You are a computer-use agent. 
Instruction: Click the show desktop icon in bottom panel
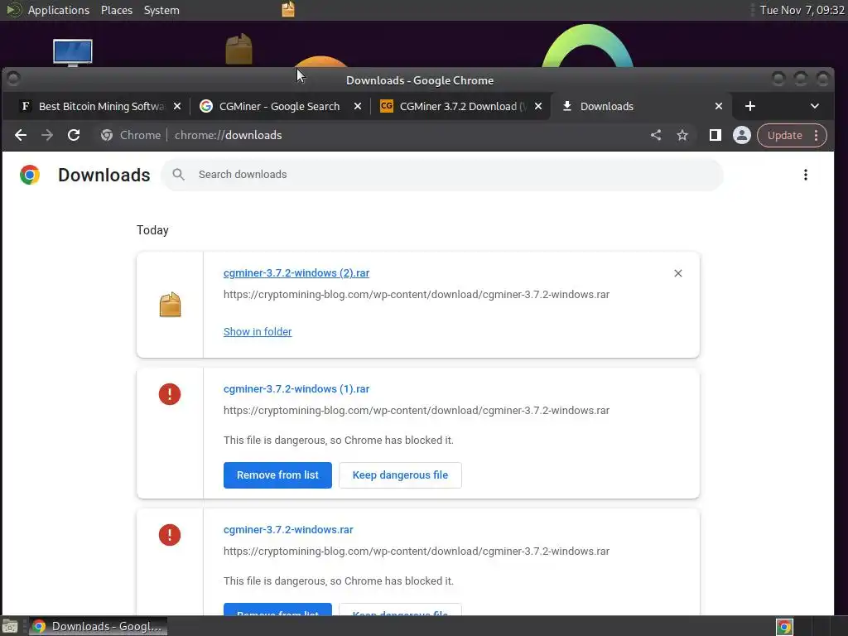click(x=10, y=626)
